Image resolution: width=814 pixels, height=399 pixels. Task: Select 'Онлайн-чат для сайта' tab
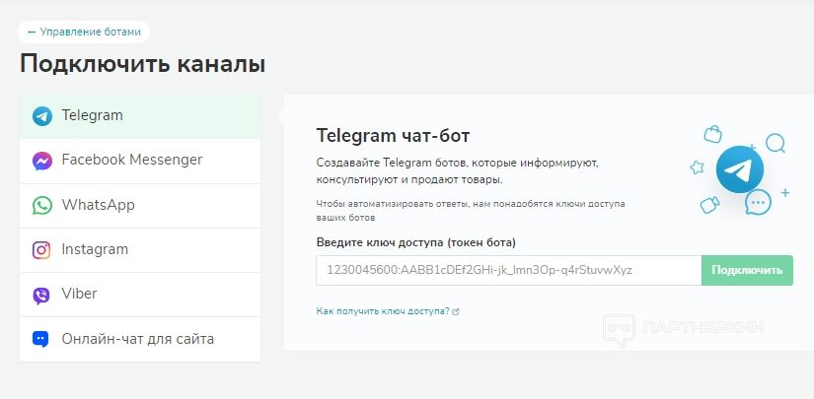click(140, 340)
